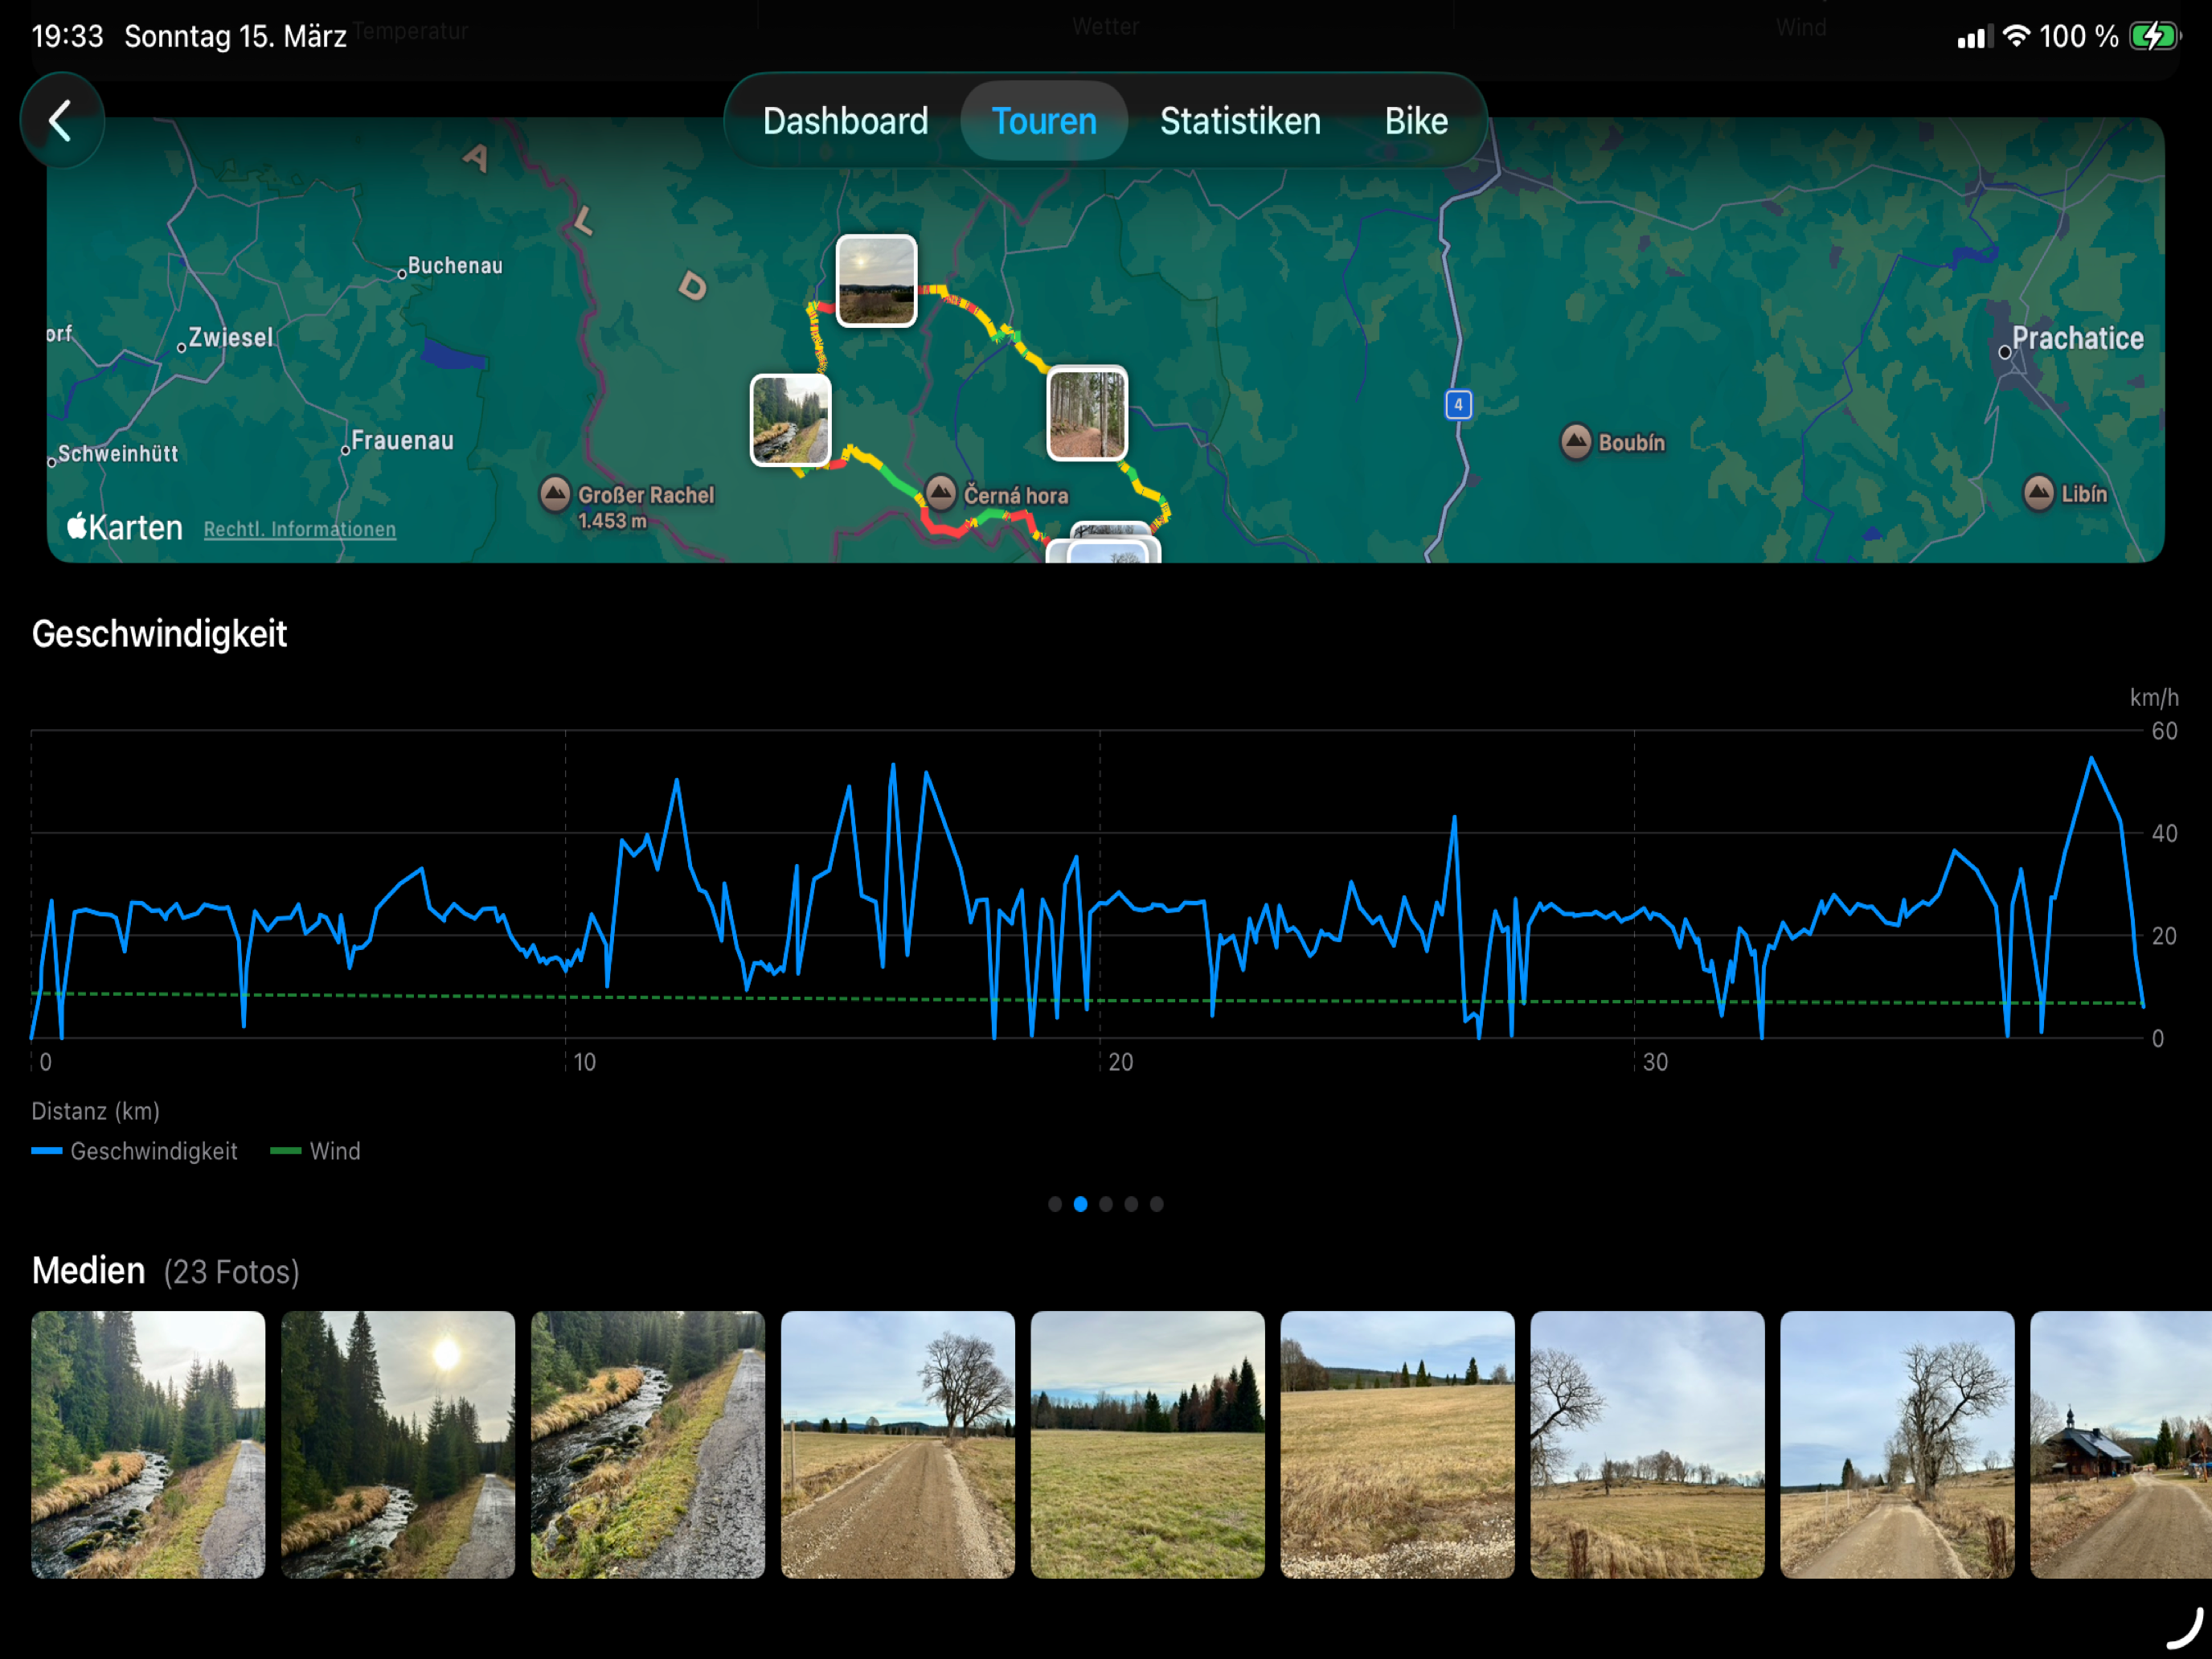Tap the Černá hora peak marker
This screenshot has height=1659, width=2212.
pos(940,492)
